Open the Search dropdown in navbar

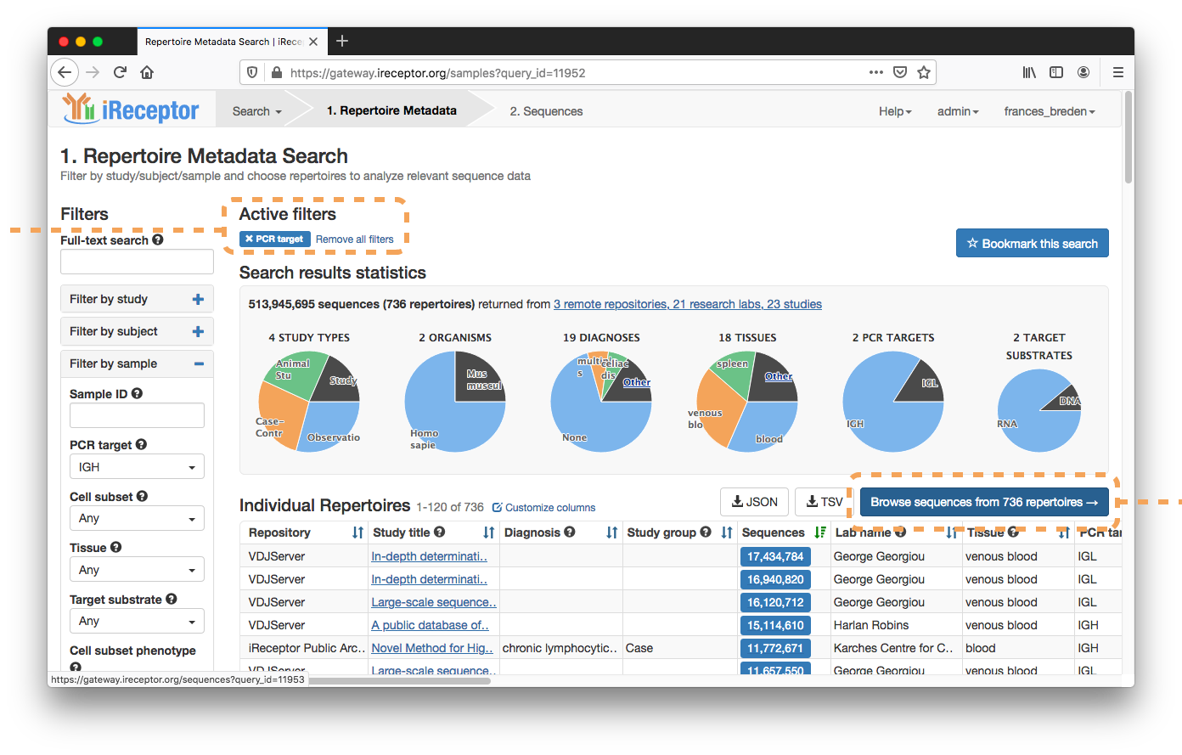click(256, 111)
